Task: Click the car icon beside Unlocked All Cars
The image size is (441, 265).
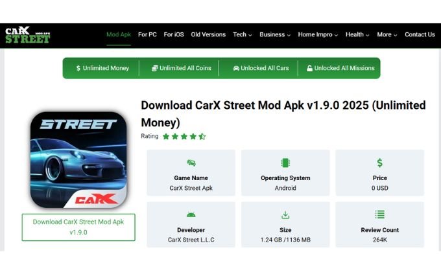Action: coord(236,68)
